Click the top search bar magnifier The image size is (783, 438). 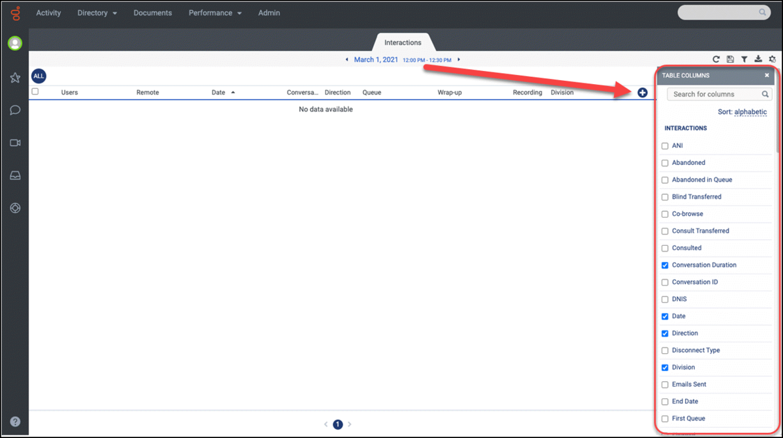762,12
